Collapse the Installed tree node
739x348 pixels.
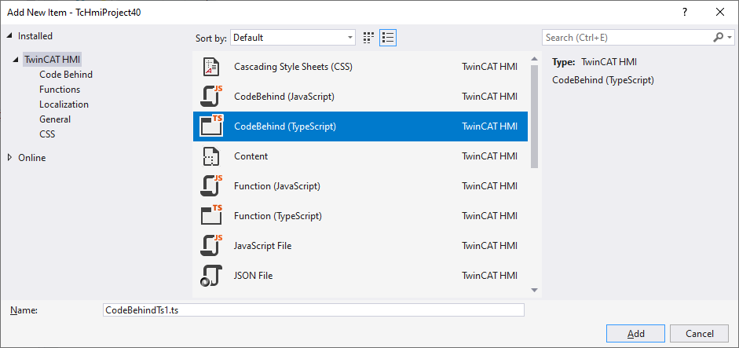click(x=10, y=36)
